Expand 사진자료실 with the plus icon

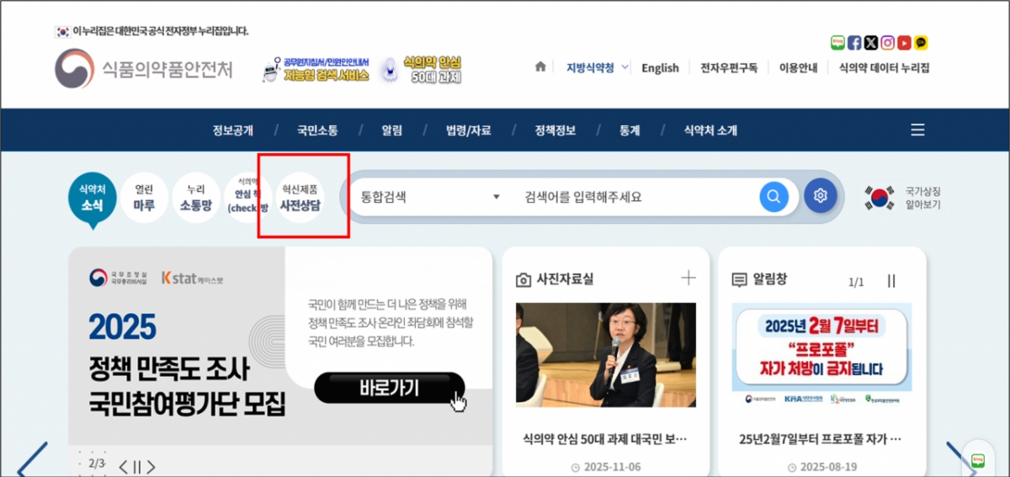click(x=688, y=278)
